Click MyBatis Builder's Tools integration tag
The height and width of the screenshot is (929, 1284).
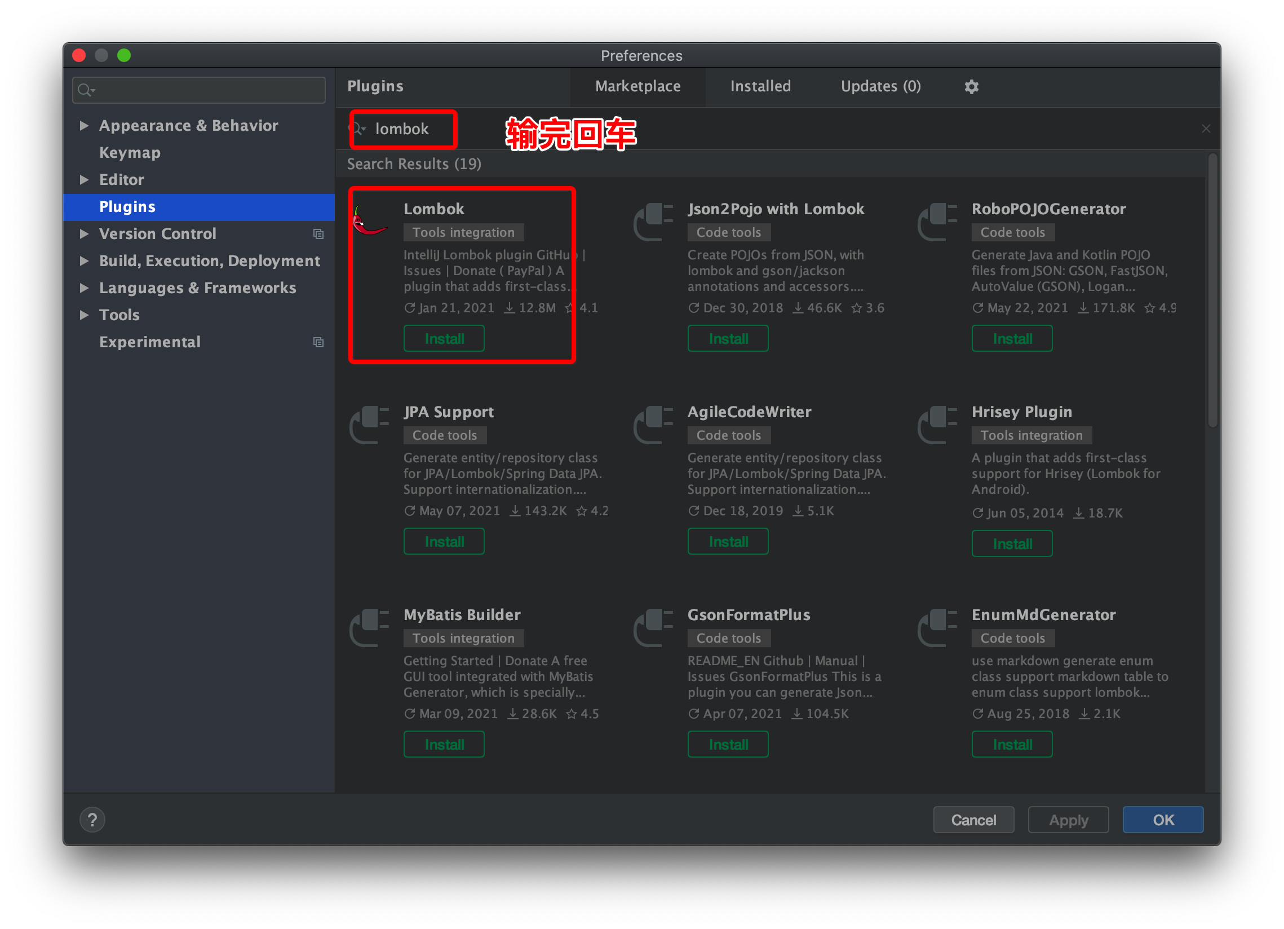tap(463, 639)
